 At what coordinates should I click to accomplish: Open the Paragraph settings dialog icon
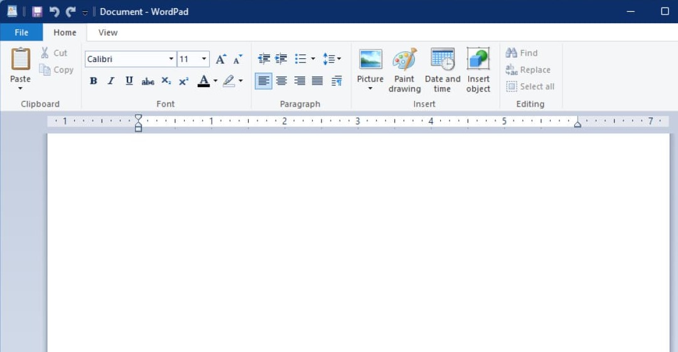point(337,81)
